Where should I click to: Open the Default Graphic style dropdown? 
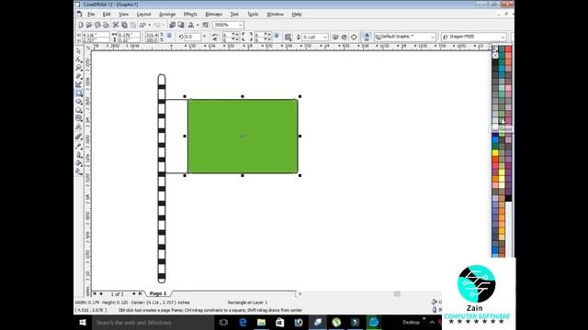pyautogui.click(x=433, y=37)
